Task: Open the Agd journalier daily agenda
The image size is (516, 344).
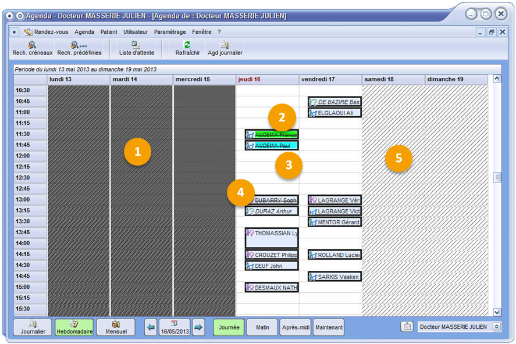Action: pos(225,45)
